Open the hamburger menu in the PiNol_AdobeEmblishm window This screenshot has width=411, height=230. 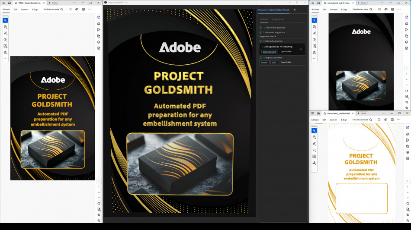pyautogui.click(x=3, y=3)
